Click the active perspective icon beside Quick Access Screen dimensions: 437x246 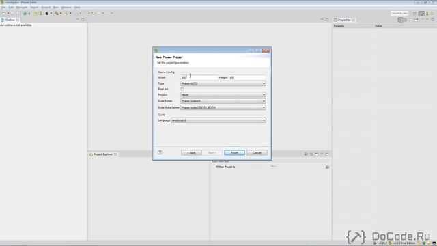click(x=422, y=14)
